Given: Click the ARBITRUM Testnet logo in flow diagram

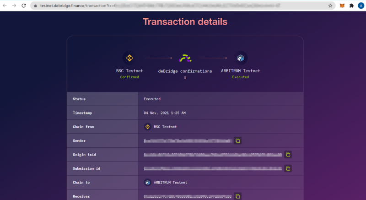Looking at the screenshot, I should (x=240, y=58).
